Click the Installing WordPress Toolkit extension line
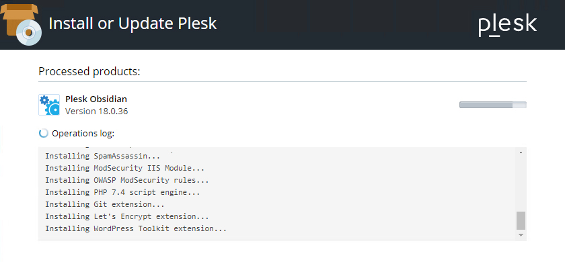The image size is (565, 262). tap(136, 228)
